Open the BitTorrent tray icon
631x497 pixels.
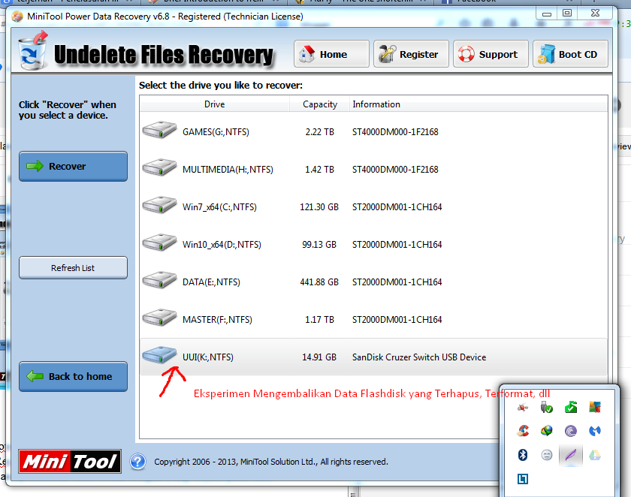click(570, 431)
